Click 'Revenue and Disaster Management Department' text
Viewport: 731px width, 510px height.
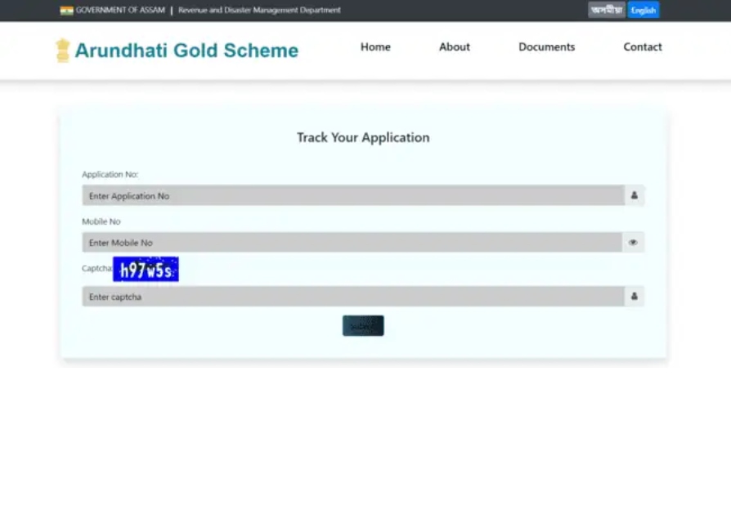click(x=259, y=11)
